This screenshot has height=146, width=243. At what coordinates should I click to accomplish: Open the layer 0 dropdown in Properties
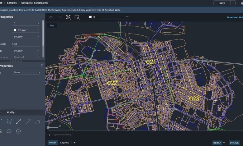(26, 23)
